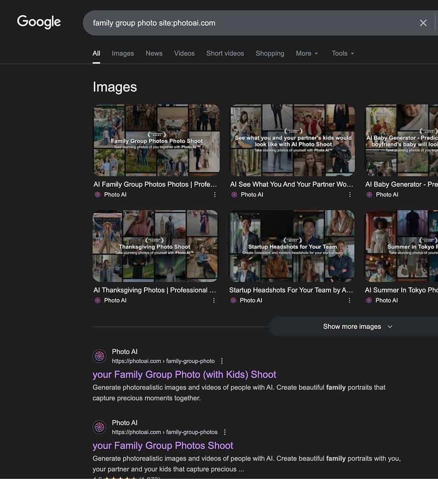Select the Shopping tab
Screen dimensions: 438x479
(270, 53)
